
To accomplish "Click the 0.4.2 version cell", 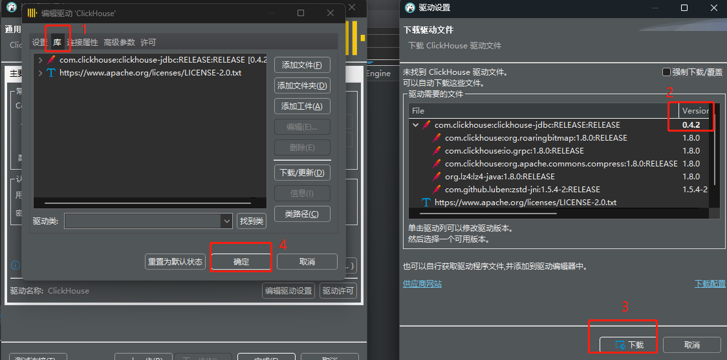I will tap(691, 125).
